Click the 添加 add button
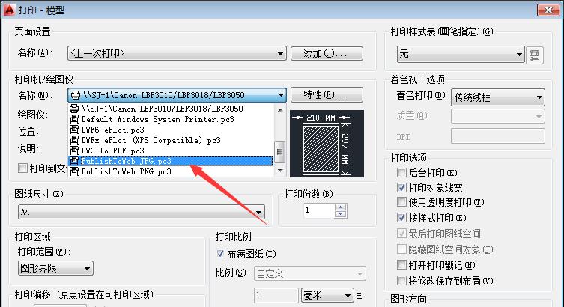Viewport: 564px width, 307px height. point(327,53)
